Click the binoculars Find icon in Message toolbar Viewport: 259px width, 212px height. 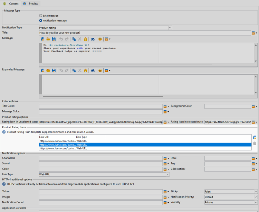[x=93, y=39]
